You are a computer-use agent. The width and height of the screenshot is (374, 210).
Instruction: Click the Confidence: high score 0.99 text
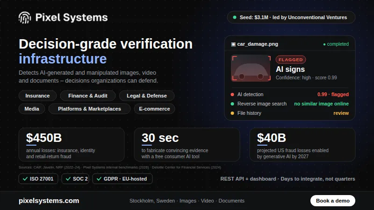click(306, 77)
